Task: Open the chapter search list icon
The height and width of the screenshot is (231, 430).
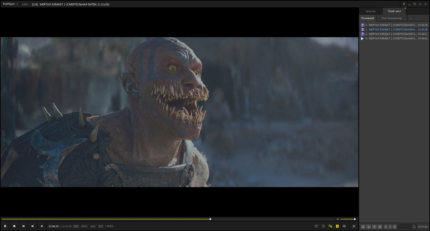Action: tap(330, 226)
